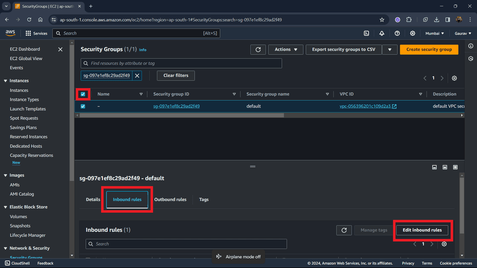Open the CloudShell icon in footer
The width and height of the screenshot is (477, 268).
(x=7, y=263)
